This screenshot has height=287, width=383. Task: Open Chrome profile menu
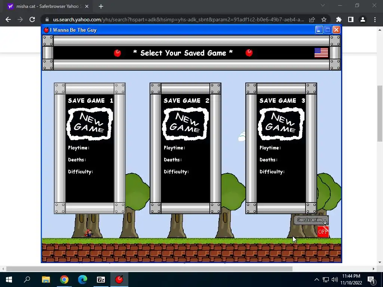pos(363,19)
